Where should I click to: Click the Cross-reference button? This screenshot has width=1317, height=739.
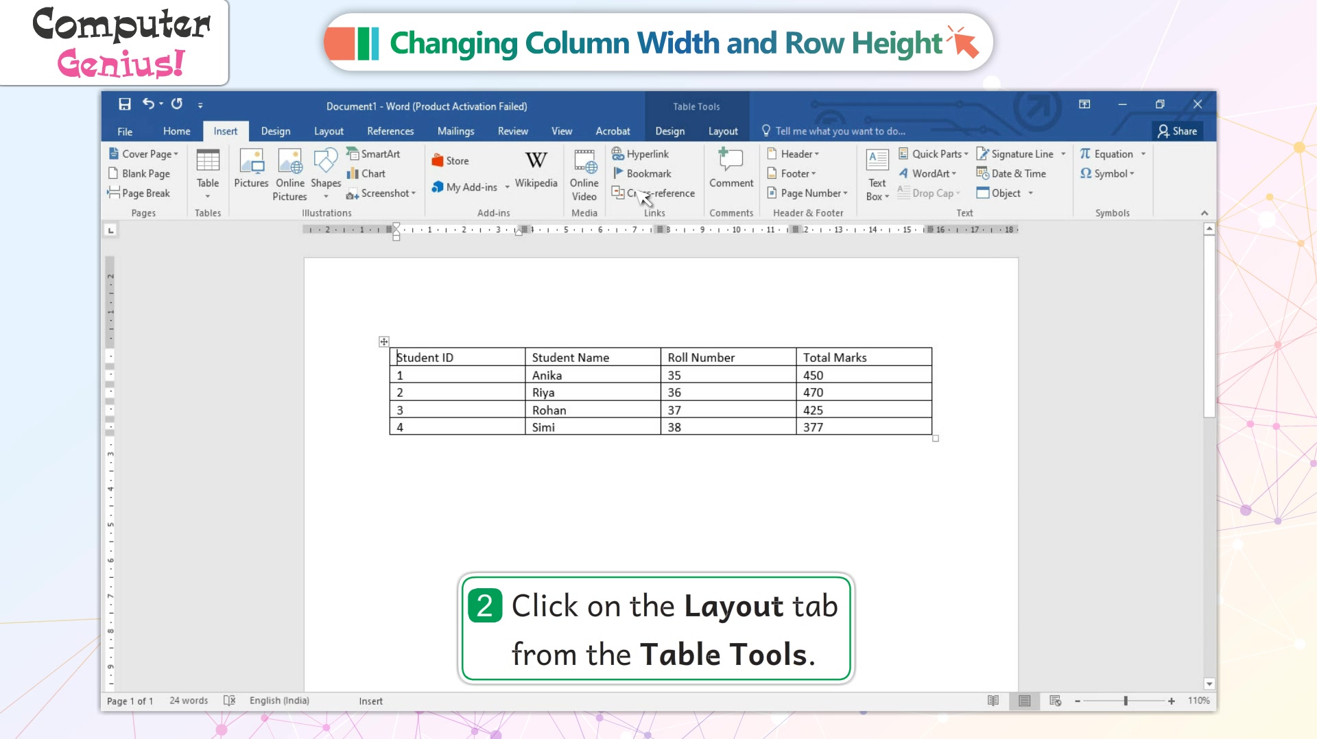pyautogui.click(x=653, y=193)
